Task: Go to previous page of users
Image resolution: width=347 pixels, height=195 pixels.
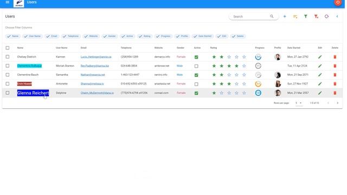Action: coord(328,103)
